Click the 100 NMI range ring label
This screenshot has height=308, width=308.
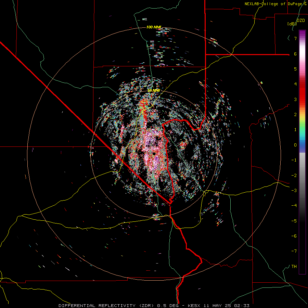pyautogui.click(x=154, y=27)
